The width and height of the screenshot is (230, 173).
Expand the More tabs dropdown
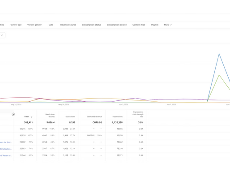tap(168, 25)
